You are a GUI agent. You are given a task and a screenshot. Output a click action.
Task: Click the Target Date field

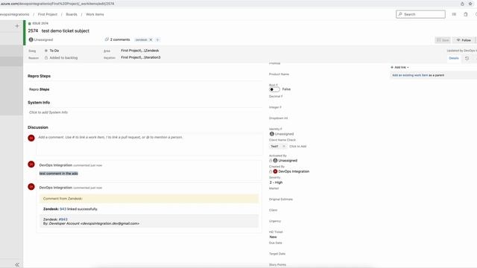click(277, 254)
